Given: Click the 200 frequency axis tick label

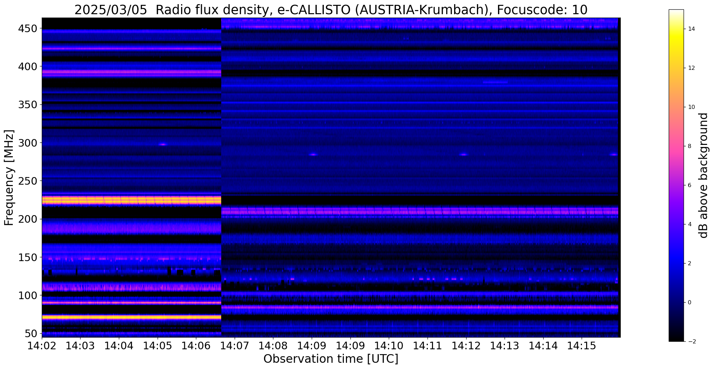Looking at the screenshot, I should (28, 219).
